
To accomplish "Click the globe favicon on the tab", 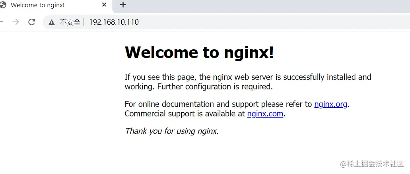I will click(3, 5).
